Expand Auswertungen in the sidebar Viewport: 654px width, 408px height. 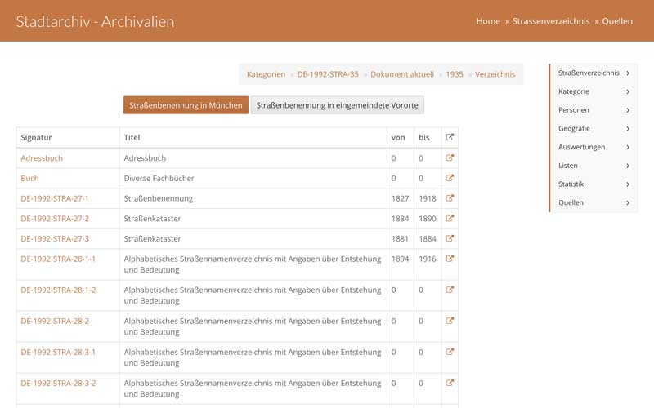594,147
